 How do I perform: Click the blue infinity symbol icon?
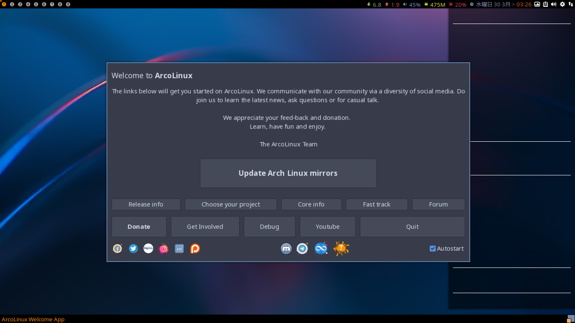(x=321, y=249)
